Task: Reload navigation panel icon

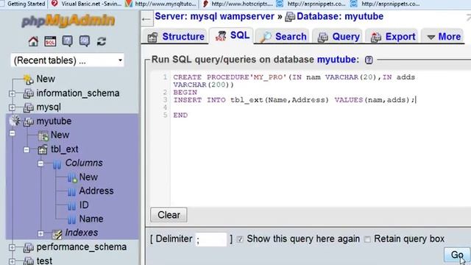Action: tap(102, 41)
